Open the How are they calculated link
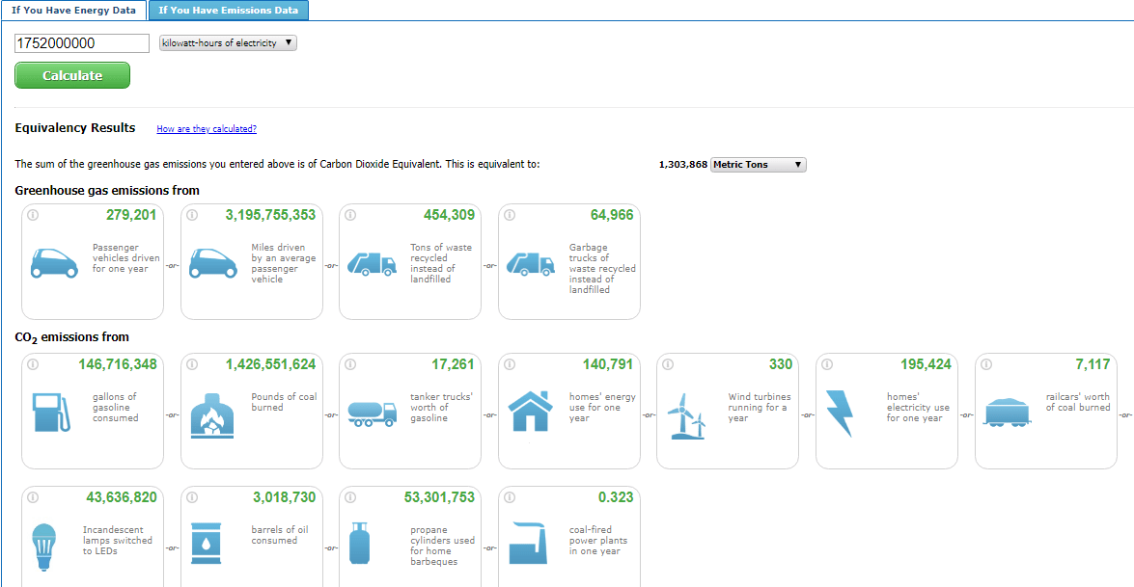The image size is (1134, 587). (207, 129)
